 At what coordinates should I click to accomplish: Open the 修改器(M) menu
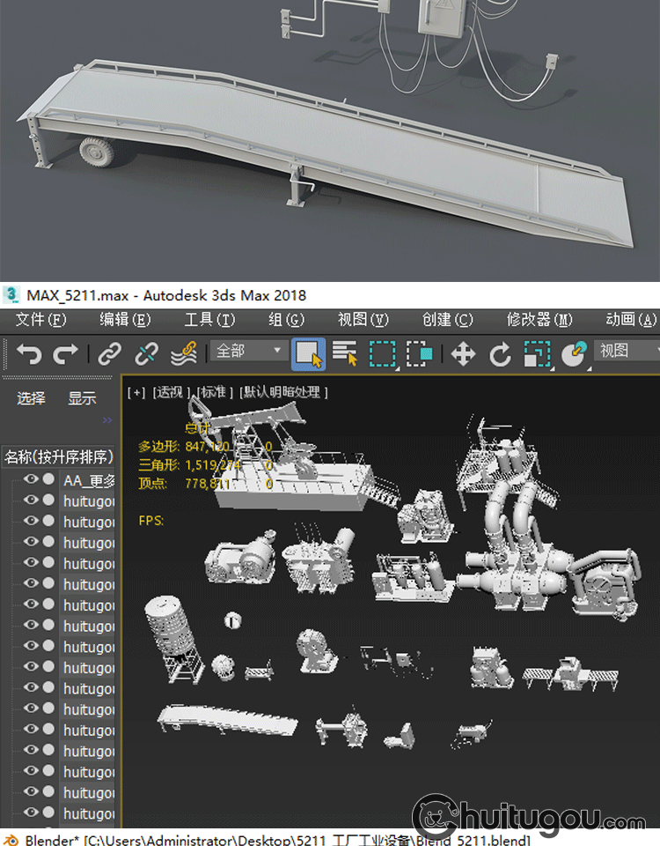click(539, 319)
